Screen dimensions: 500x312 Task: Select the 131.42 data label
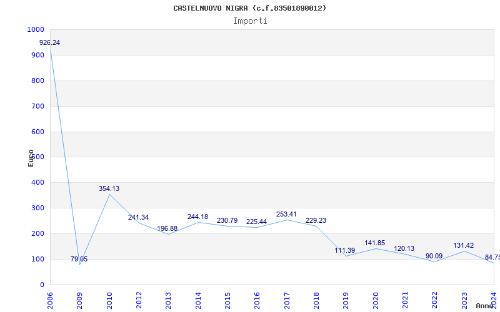tap(463, 246)
